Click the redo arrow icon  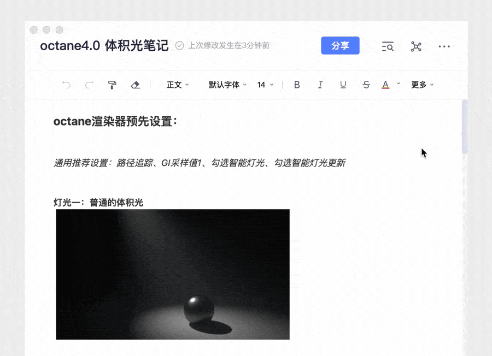(89, 85)
